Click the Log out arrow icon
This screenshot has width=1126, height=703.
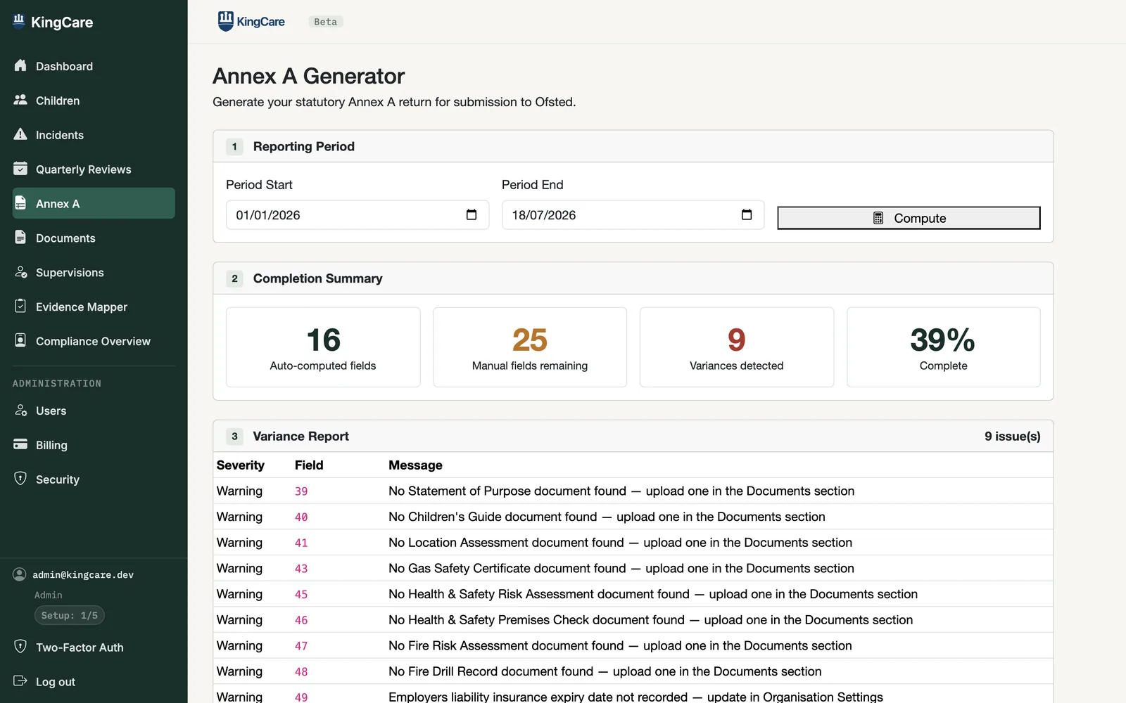coord(20,681)
